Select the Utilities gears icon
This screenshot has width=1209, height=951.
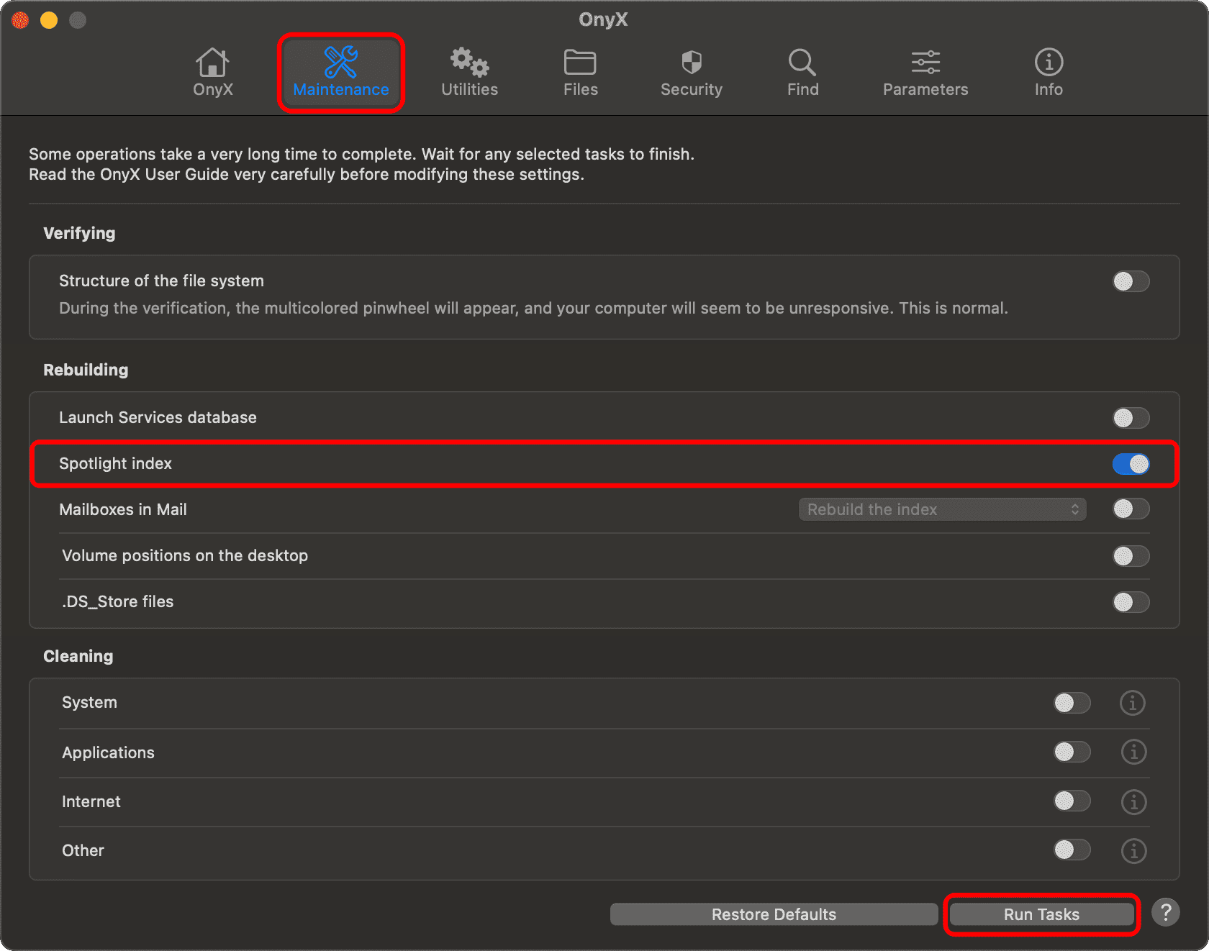tap(469, 63)
